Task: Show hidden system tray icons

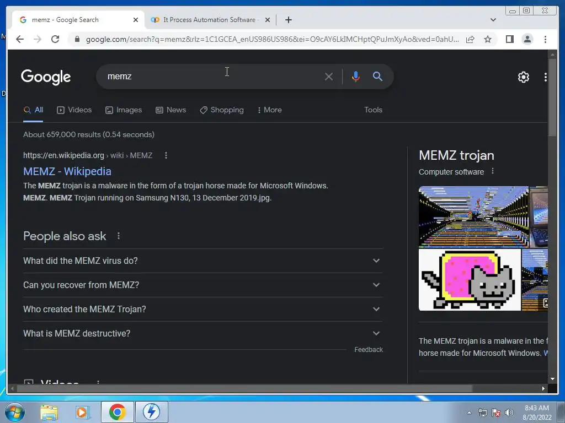Action: (x=469, y=413)
